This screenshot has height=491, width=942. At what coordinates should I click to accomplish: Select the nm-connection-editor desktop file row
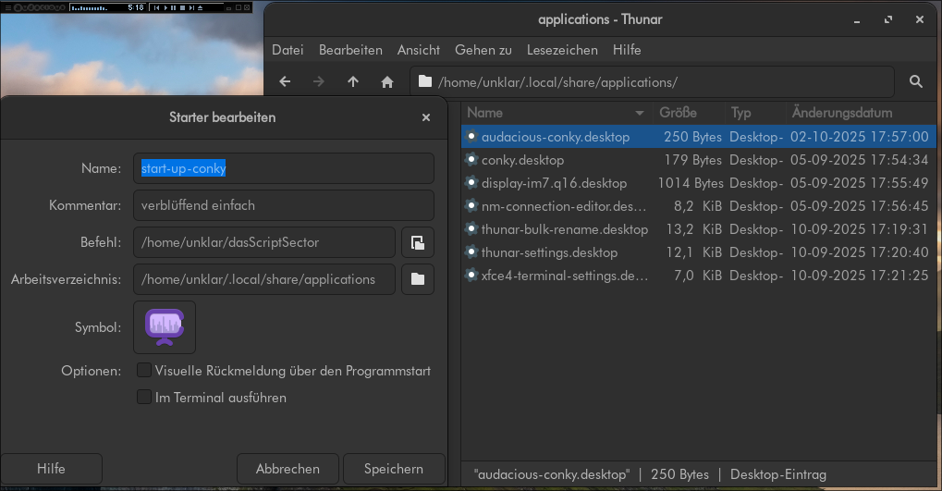(699, 206)
